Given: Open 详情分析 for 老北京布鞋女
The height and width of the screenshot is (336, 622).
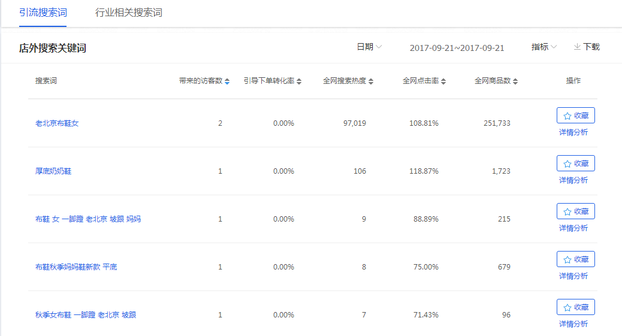Looking at the screenshot, I should click(x=573, y=132).
